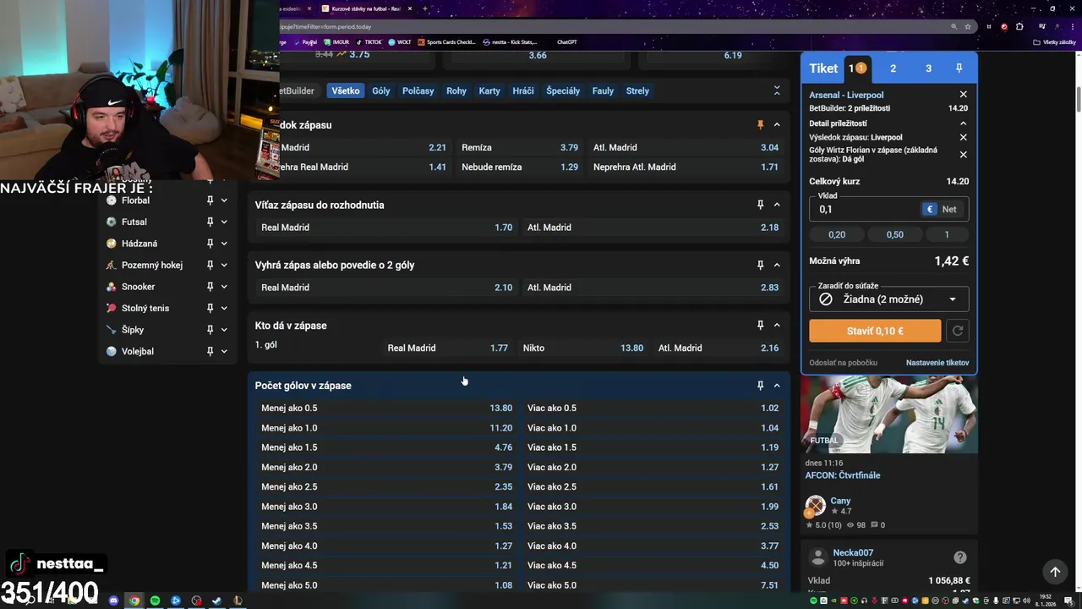Expand the Stolný tenis sport list
Viewport: 1082px width, 609px height.
click(224, 308)
